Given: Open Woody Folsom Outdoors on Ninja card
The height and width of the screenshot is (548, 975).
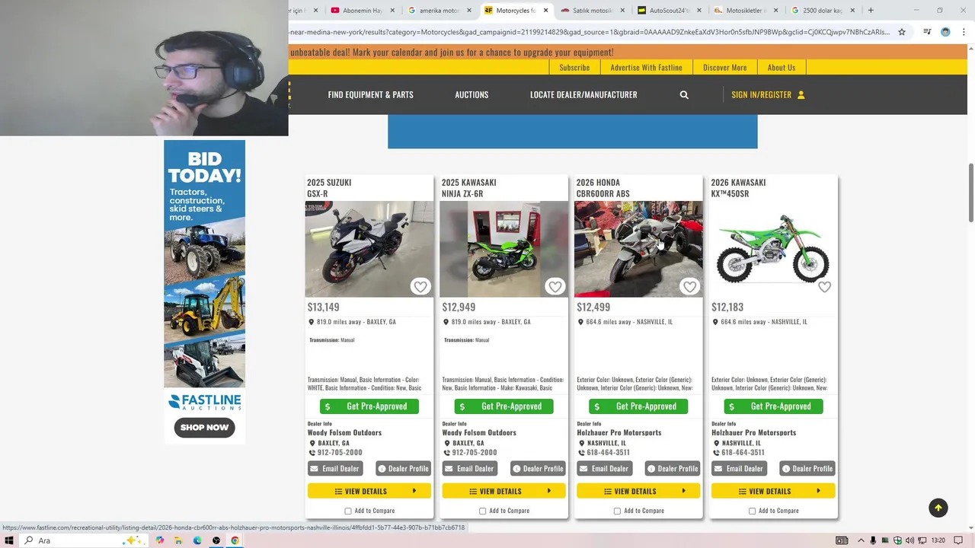Looking at the screenshot, I should [479, 432].
